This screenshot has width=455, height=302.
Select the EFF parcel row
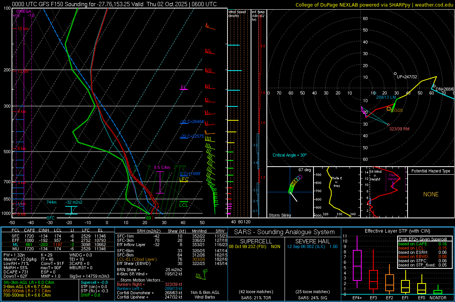point(58,240)
